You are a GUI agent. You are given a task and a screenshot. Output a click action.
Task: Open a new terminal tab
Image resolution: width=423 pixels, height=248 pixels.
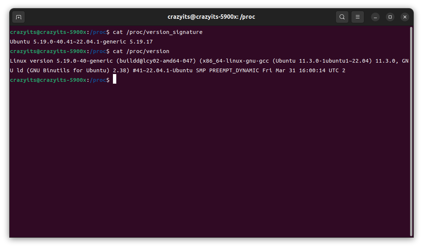pos(18,17)
